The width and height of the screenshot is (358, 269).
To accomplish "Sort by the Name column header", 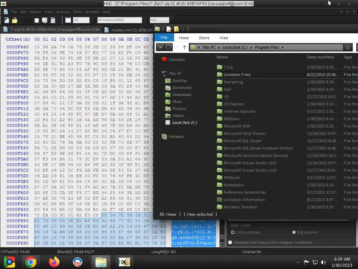I will 222,57.
